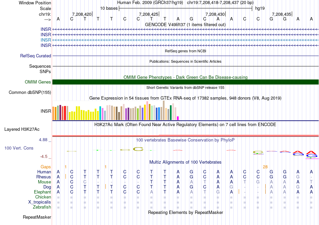Image resolution: width=319 pixels, height=225 pixels.
Task: Click the OMIM Genes track label
Action: 38,82
